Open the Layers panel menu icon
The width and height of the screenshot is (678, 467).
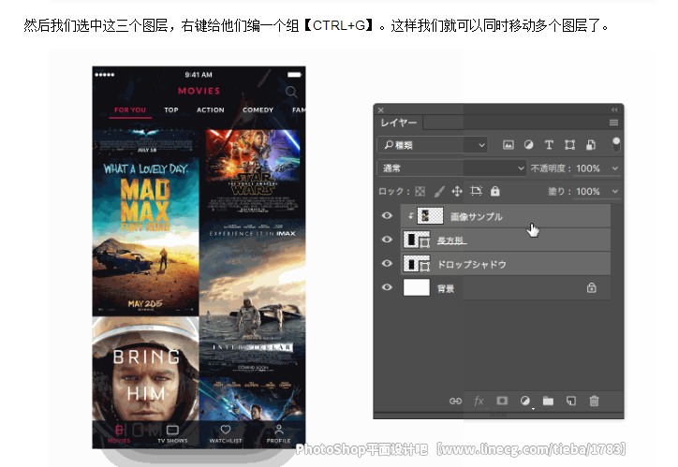[x=613, y=123]
